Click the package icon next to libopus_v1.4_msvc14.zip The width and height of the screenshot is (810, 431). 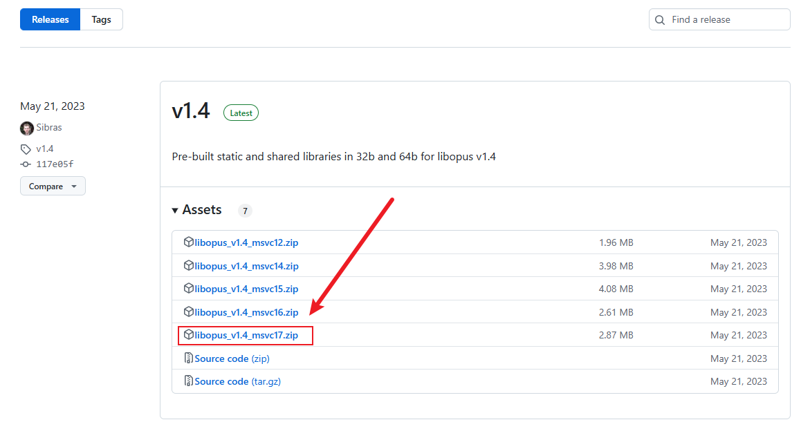pyautogui.click(x=188, y=265)
